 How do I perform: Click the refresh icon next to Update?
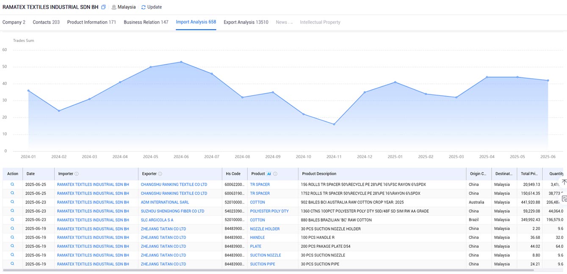pos(144,7)
